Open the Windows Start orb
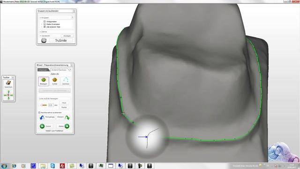This screenshot has width=300, height=169. (4, 166)
